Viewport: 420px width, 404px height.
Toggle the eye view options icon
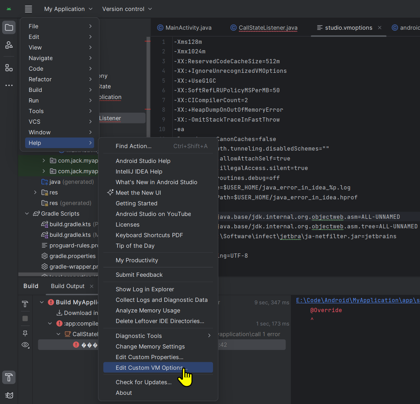pyautogui.click(x=25, y=345)
